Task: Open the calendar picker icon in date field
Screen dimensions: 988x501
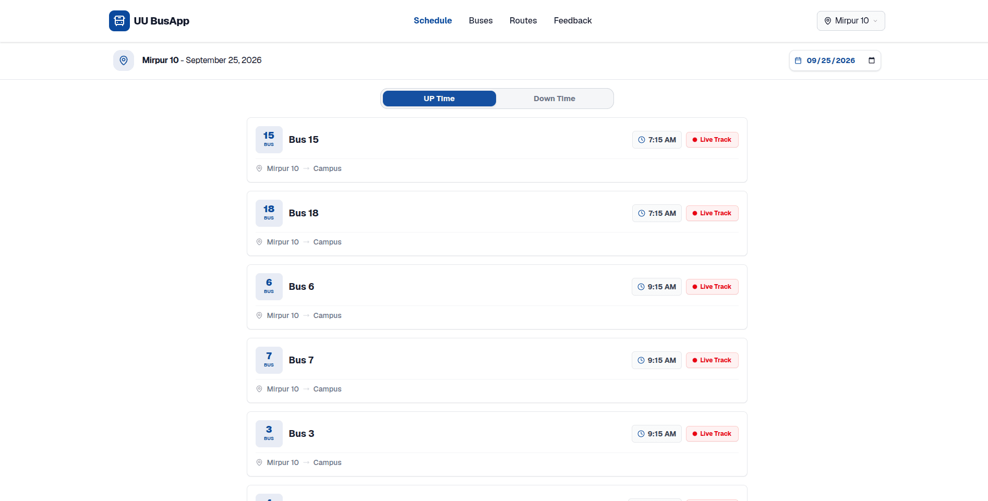Action: click(871, 60)
